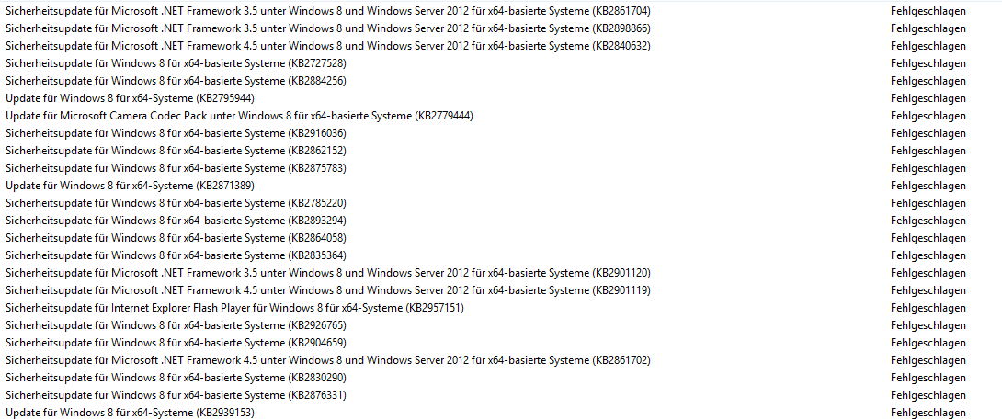Choose the security update entry KB2785220

point(176,203)
